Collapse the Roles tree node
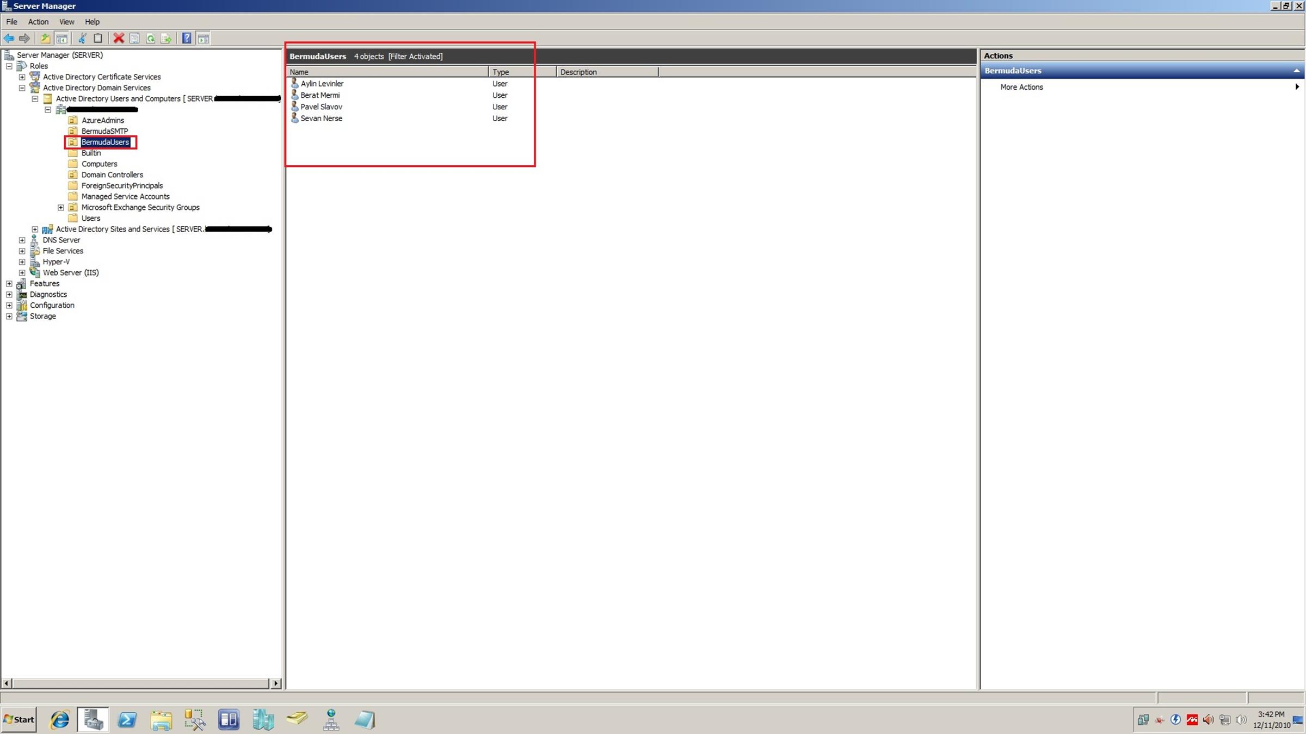1306x734 pixels. [9, 66]
